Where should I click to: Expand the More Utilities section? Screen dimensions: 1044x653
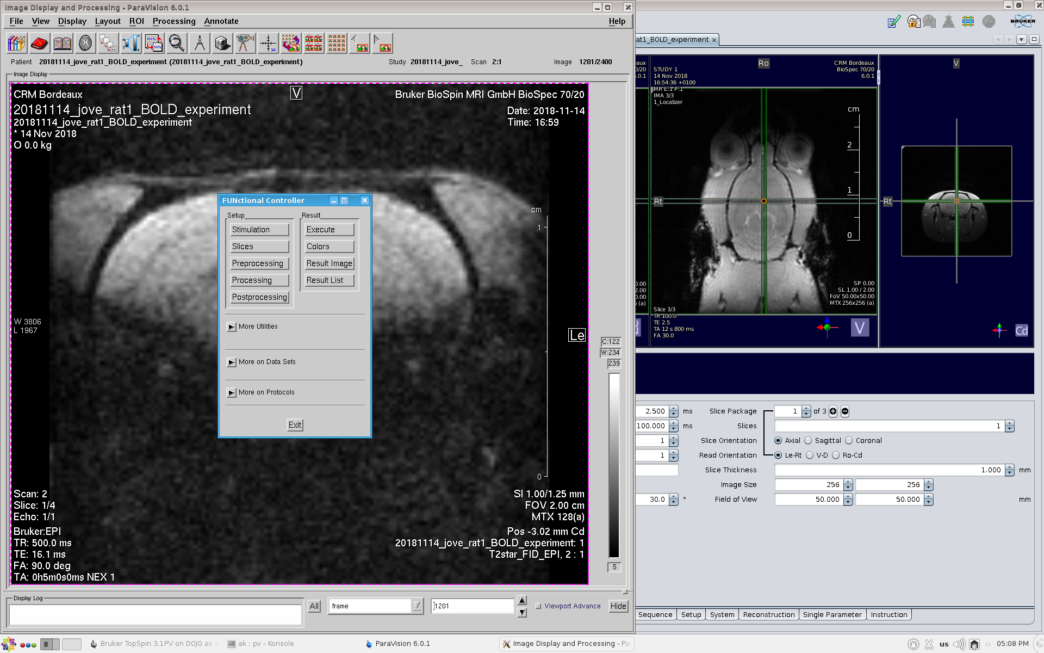click(232, 327)
